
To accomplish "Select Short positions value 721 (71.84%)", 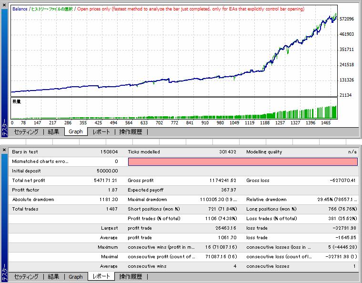I will click(222, 209).
